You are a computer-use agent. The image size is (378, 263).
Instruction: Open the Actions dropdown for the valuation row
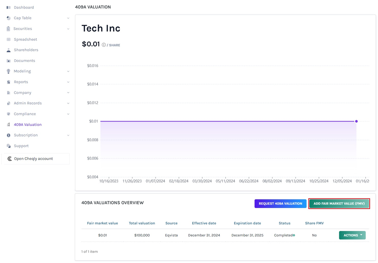[x=352, y=235]
